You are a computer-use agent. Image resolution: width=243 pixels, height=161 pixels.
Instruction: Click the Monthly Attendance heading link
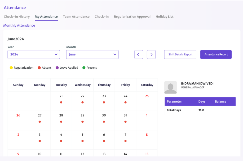coord(19,26)
